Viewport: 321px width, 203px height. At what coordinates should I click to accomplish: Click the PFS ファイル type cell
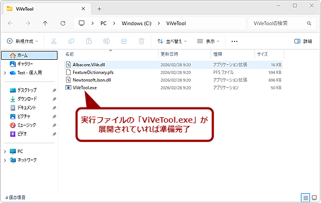tap(223, 72)
